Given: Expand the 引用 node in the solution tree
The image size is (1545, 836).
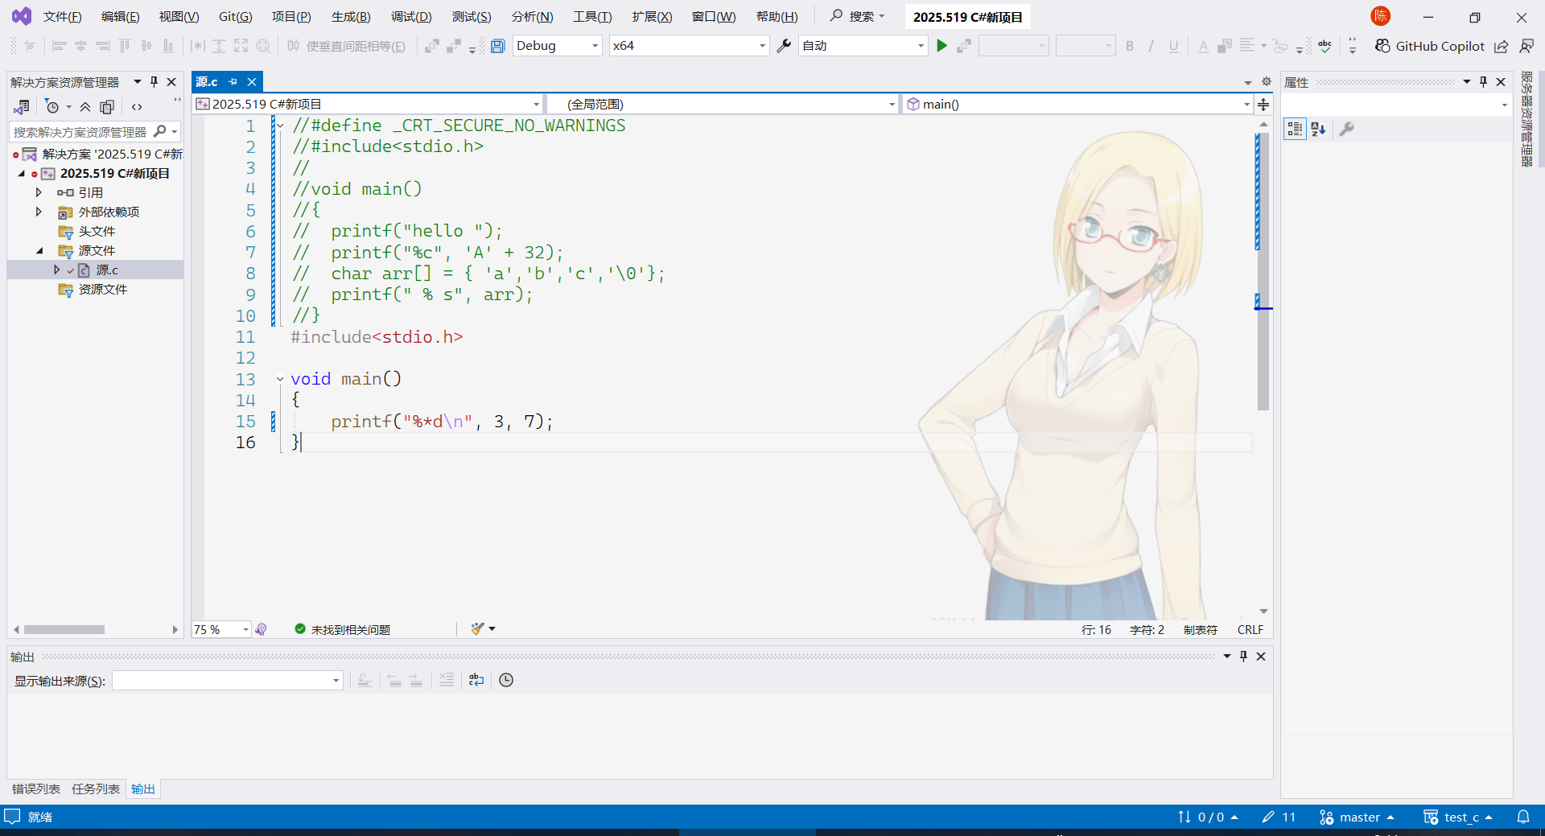Looking at the screenshot, I should tap(39, 192).
